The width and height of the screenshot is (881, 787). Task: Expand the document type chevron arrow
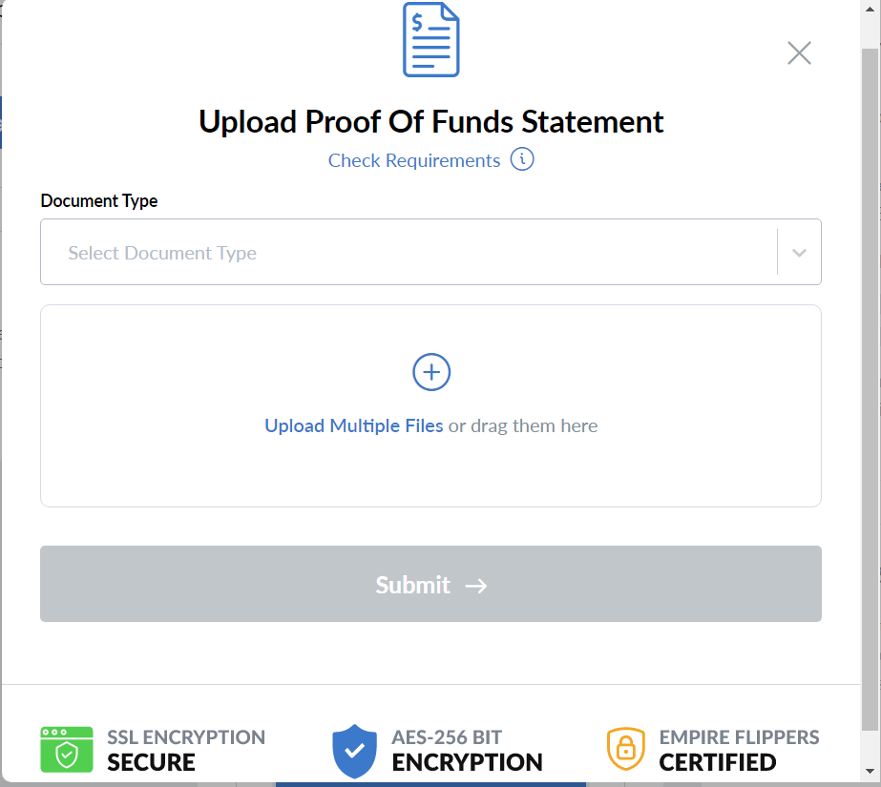pos(800,253)
